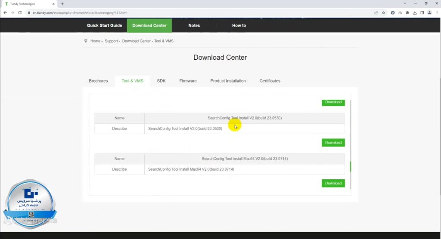Reload the page with refresh icon

click(x=20, y=12)
